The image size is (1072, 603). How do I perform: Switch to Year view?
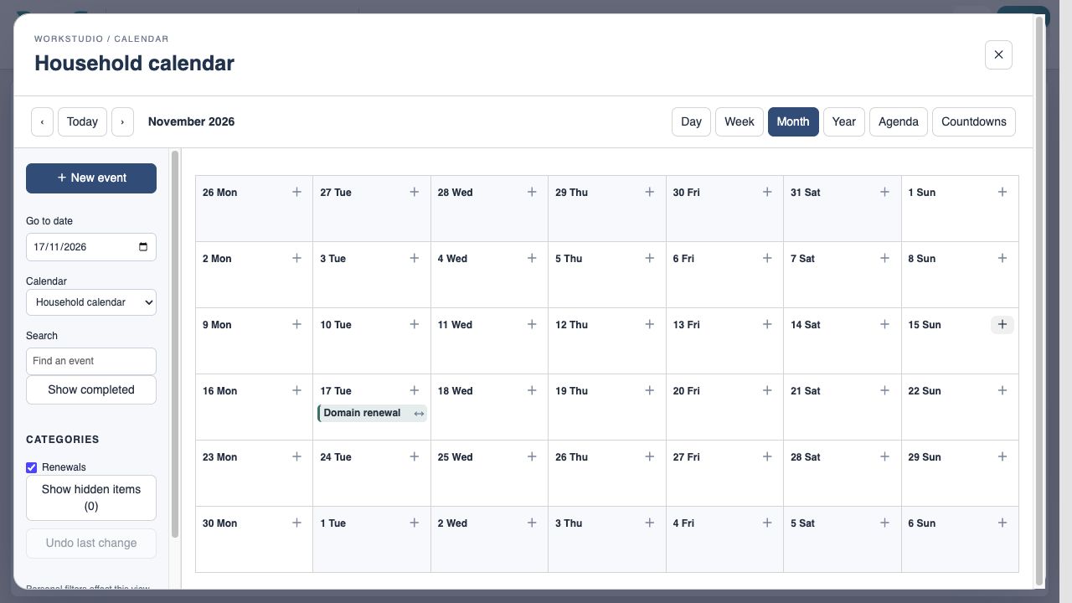pos(844,121)
